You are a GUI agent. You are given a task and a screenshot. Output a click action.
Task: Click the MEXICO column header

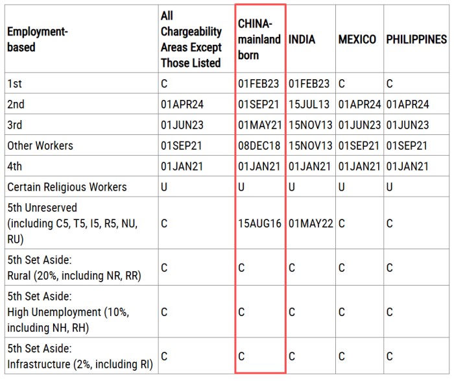357,40
